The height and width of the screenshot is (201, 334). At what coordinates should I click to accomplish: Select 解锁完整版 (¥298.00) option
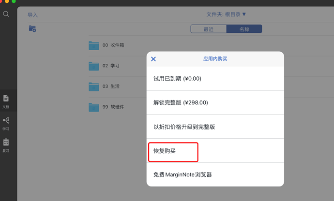215,102
